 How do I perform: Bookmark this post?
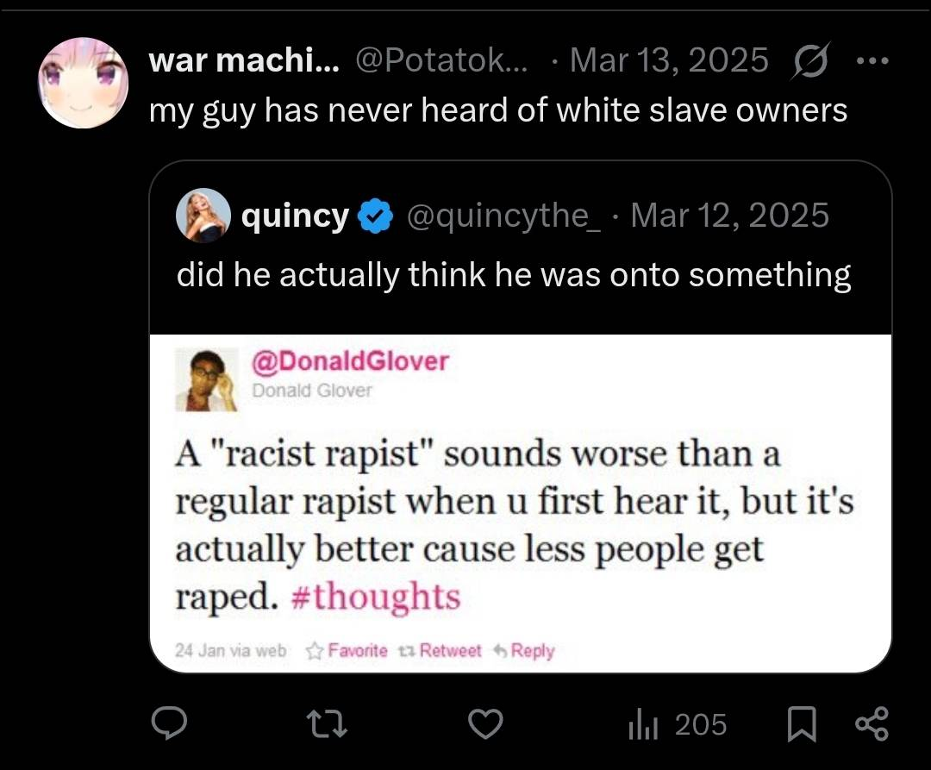(802, 724)
